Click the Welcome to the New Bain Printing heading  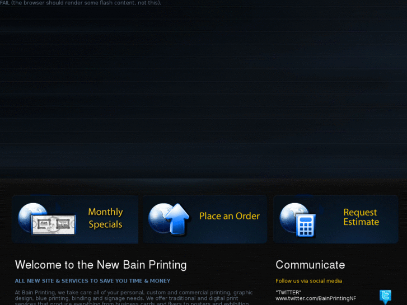point(101,265)
